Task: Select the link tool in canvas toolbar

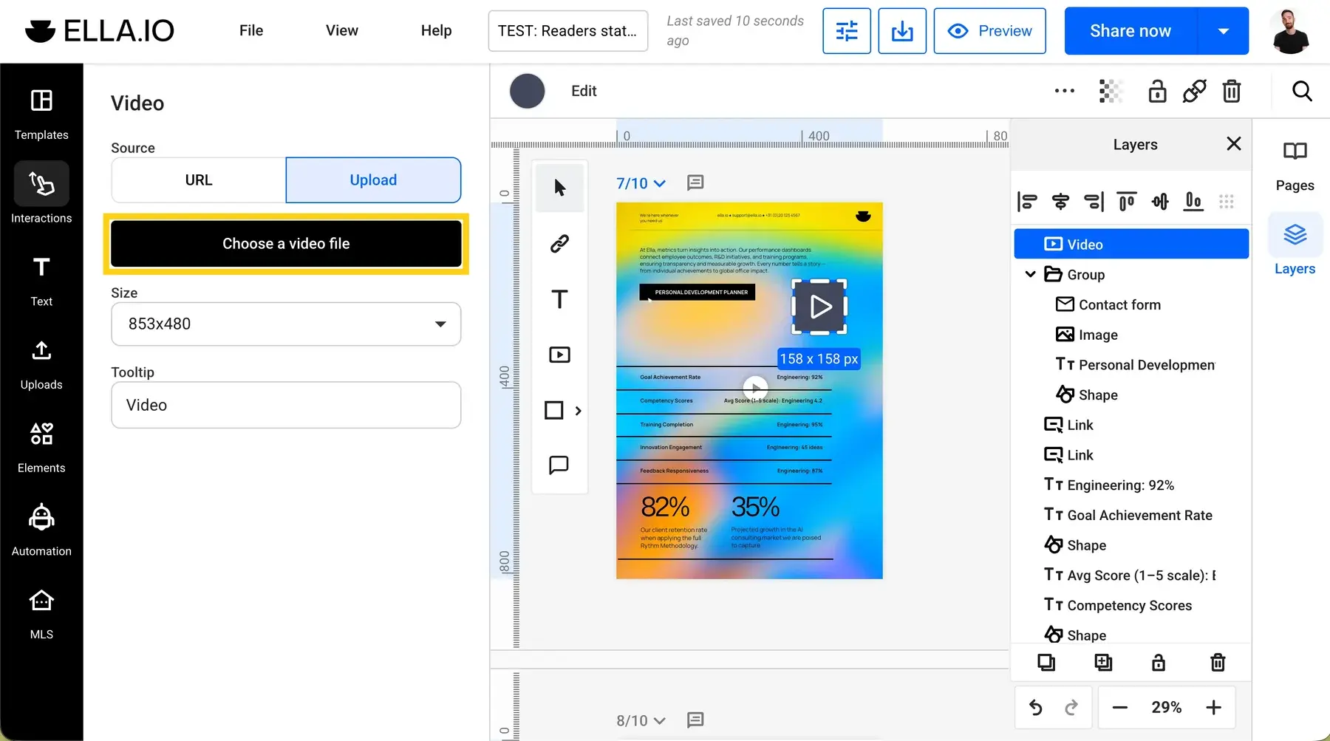Action: (x=560, y=243)
